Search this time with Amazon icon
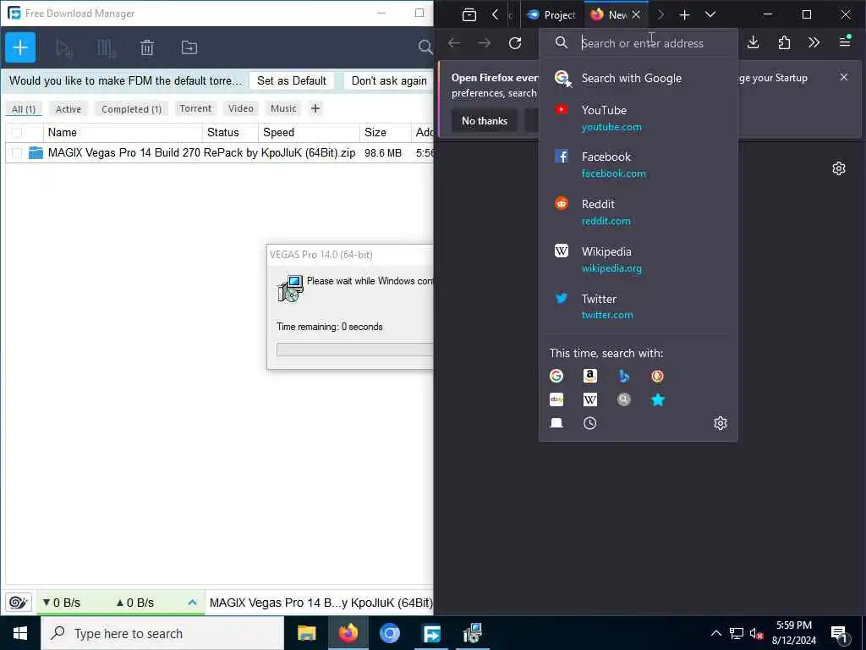 [589, 377]
